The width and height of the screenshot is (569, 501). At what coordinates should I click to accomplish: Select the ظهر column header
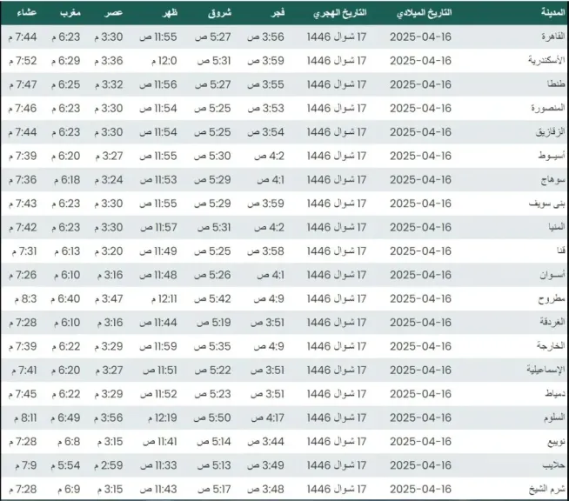tap(170, 13)
